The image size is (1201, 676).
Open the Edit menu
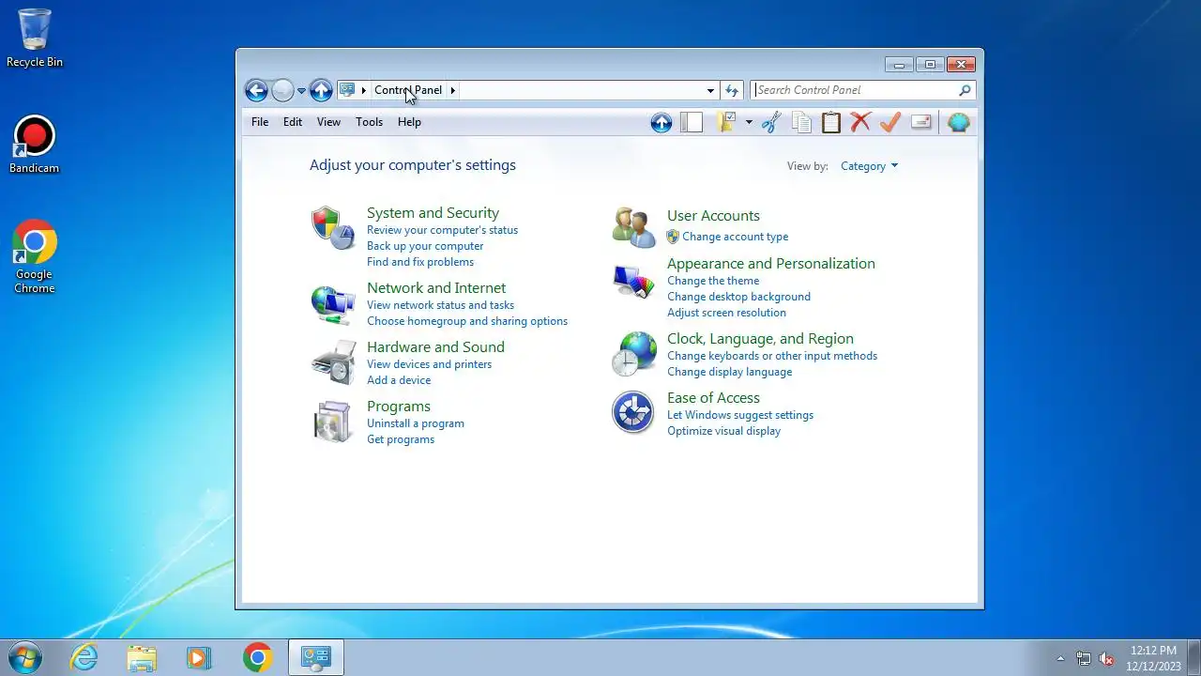coord(293,122)
